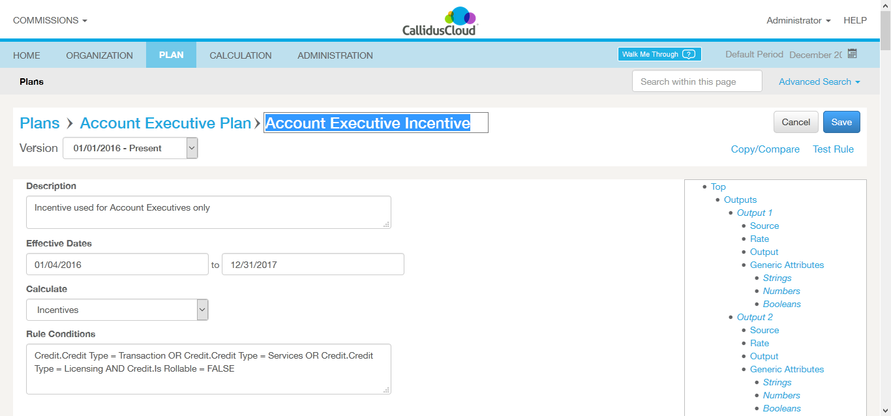Jump to Output 2 Generic Attributes
The height and width of the screenshot is (416, 891).
pos(787,369)
